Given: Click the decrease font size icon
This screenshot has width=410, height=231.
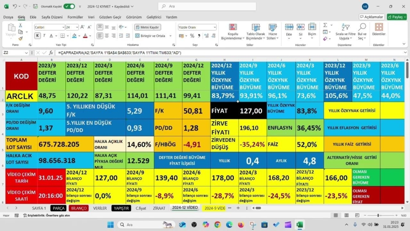Looking at the screenshot, I should click(x=89, y=27).
